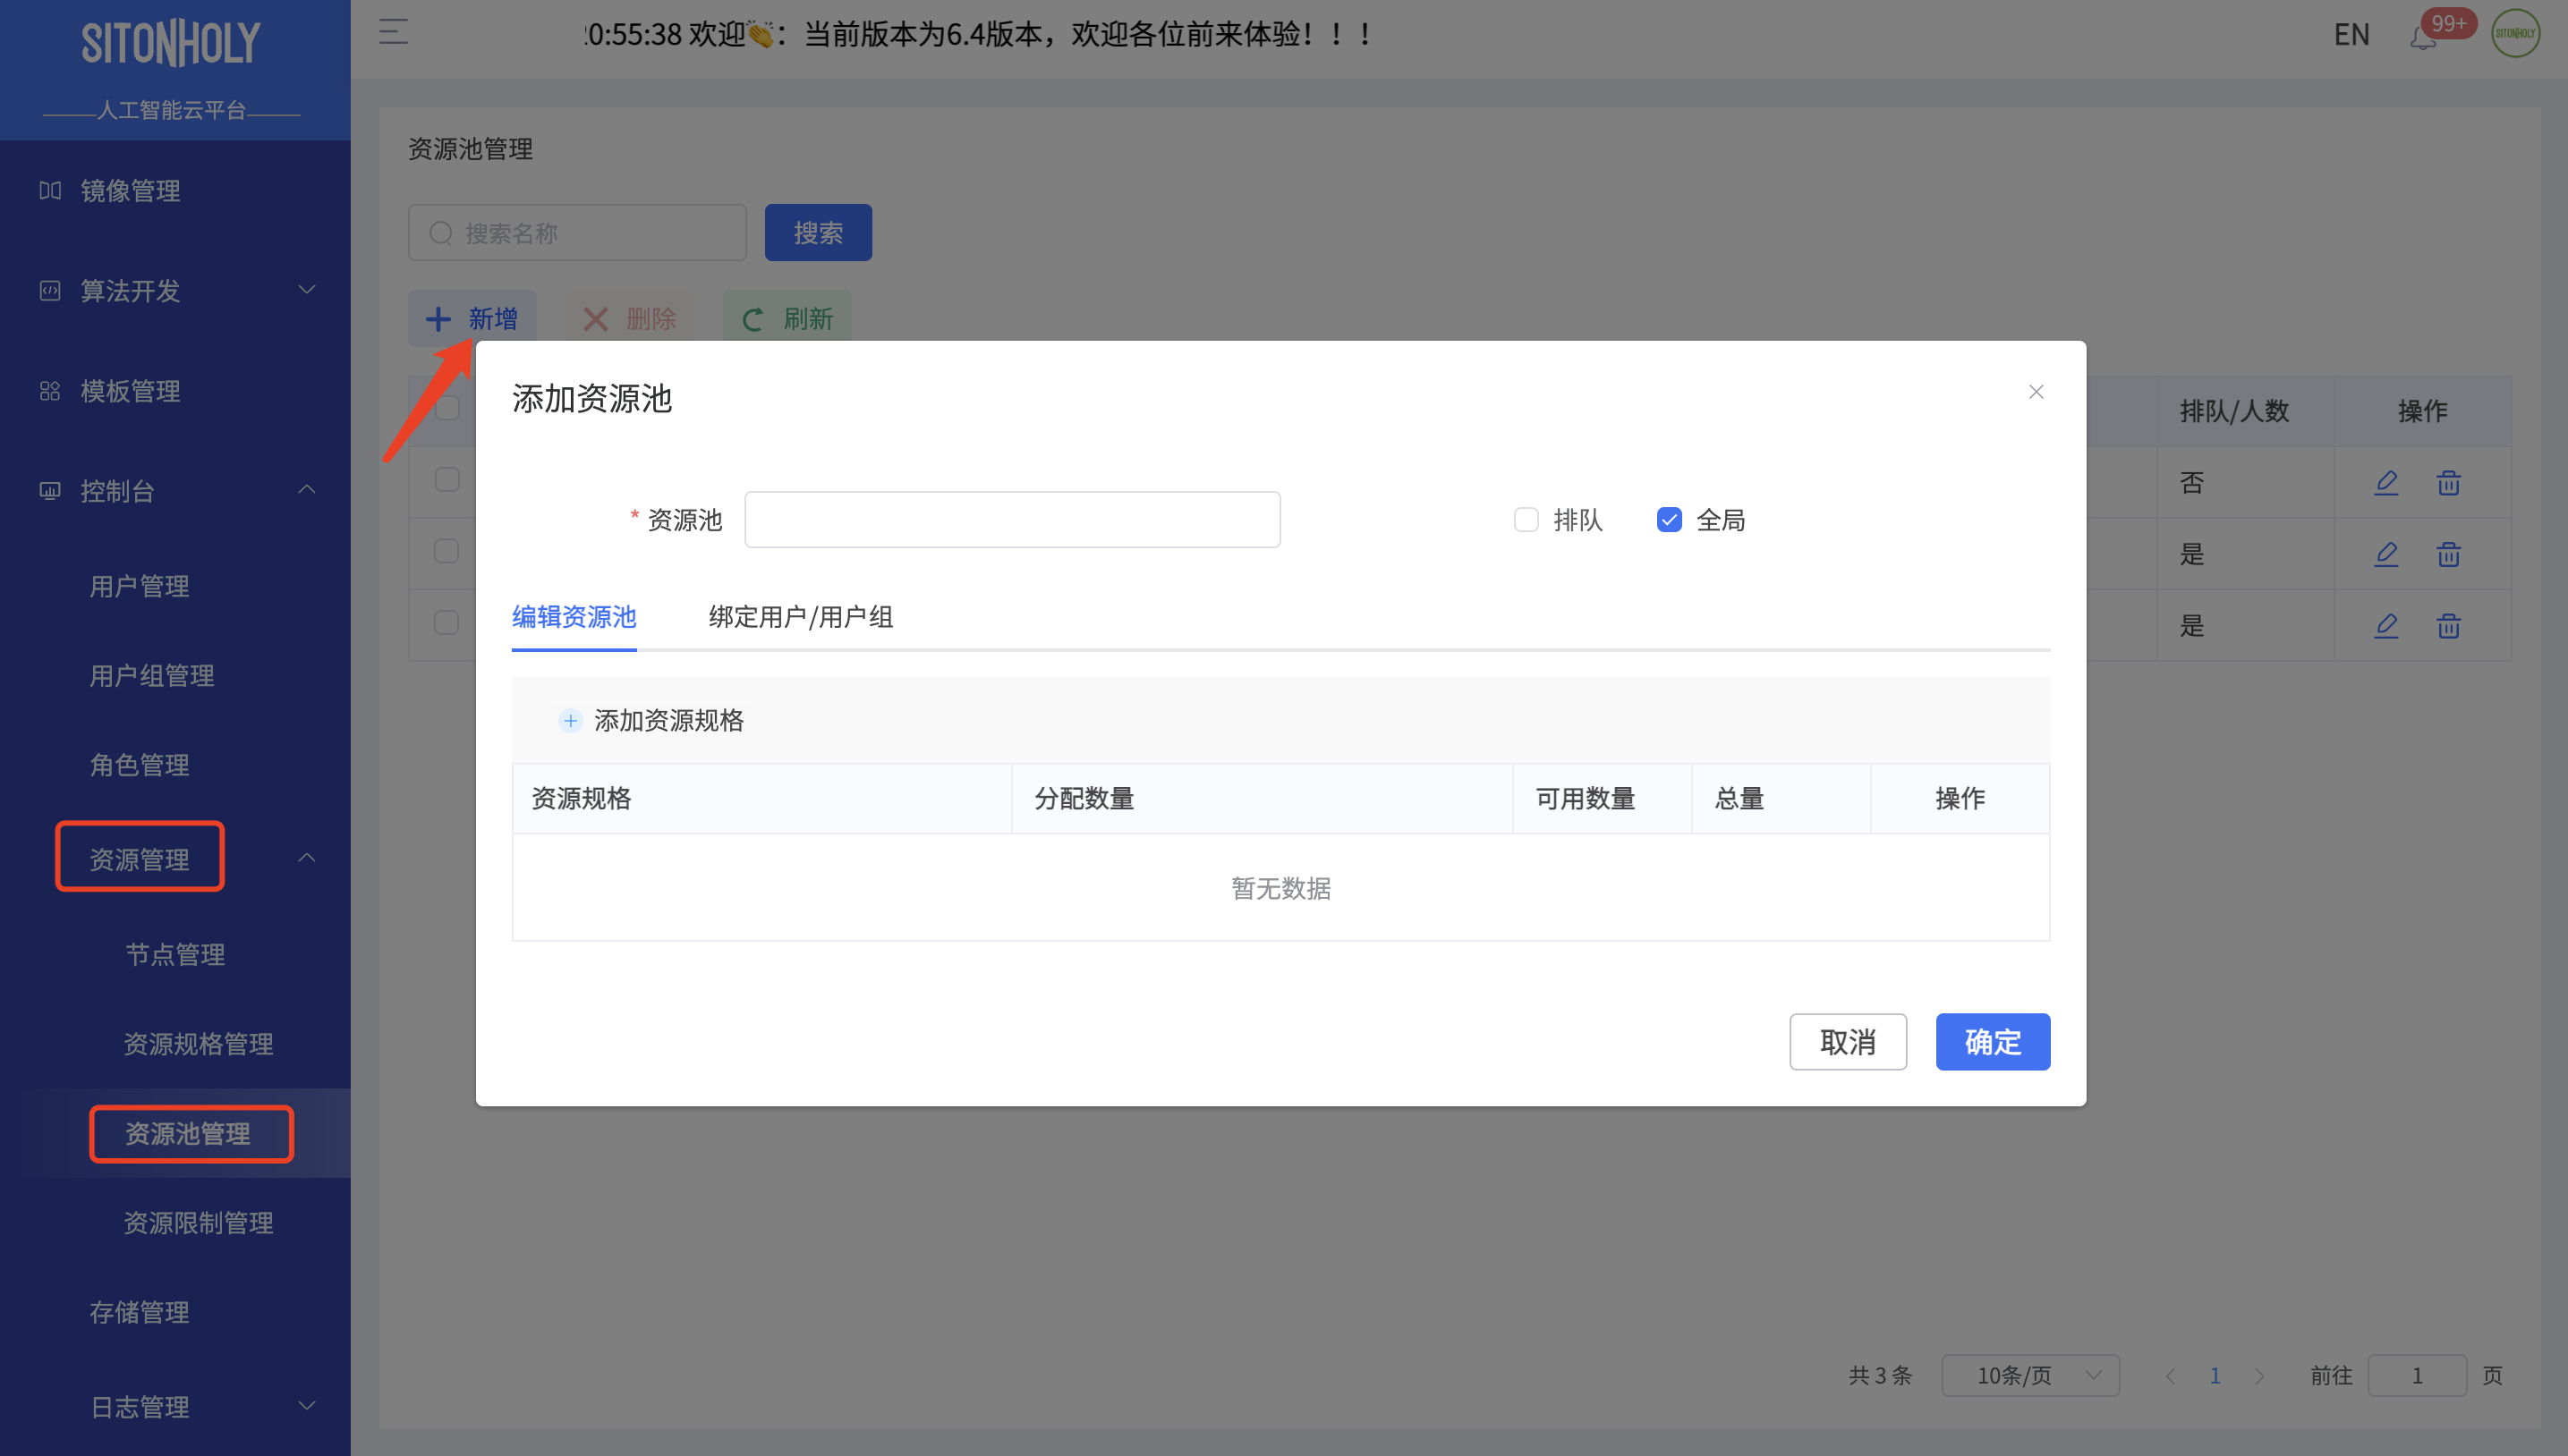The width and height of the screenshot is (2568, 1456).
Task: Click the 添加资源规格 link
Action: coord(669,720)
